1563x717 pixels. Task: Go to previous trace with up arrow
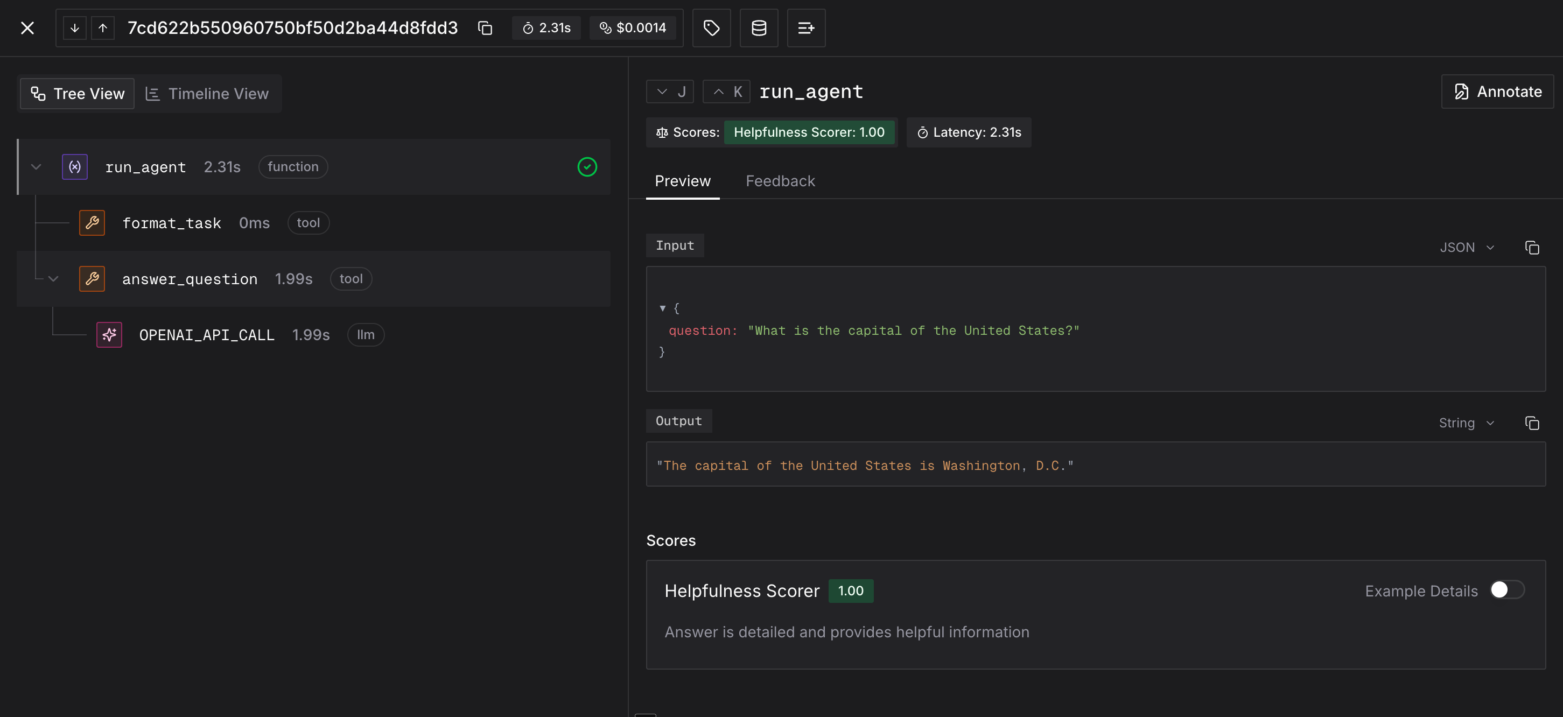(102, 28)
